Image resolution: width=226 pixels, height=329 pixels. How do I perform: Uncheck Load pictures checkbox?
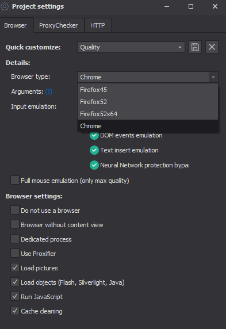15,267
